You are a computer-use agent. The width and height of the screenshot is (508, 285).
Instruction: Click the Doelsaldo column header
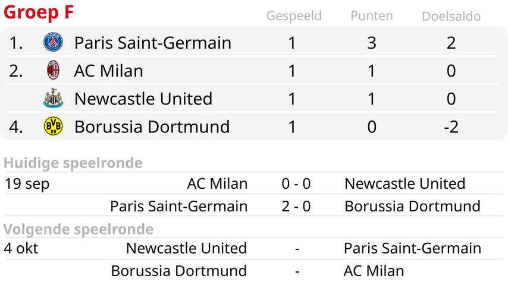[x=451, y=16]
